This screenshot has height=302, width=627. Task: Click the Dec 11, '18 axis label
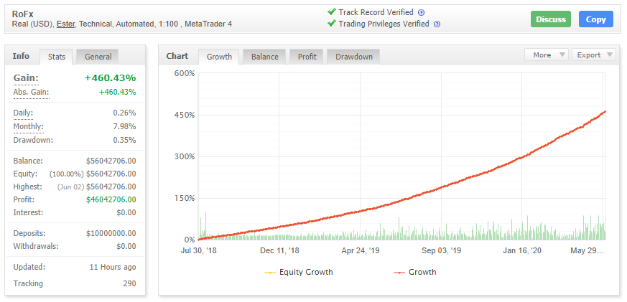tap(279, 251)
